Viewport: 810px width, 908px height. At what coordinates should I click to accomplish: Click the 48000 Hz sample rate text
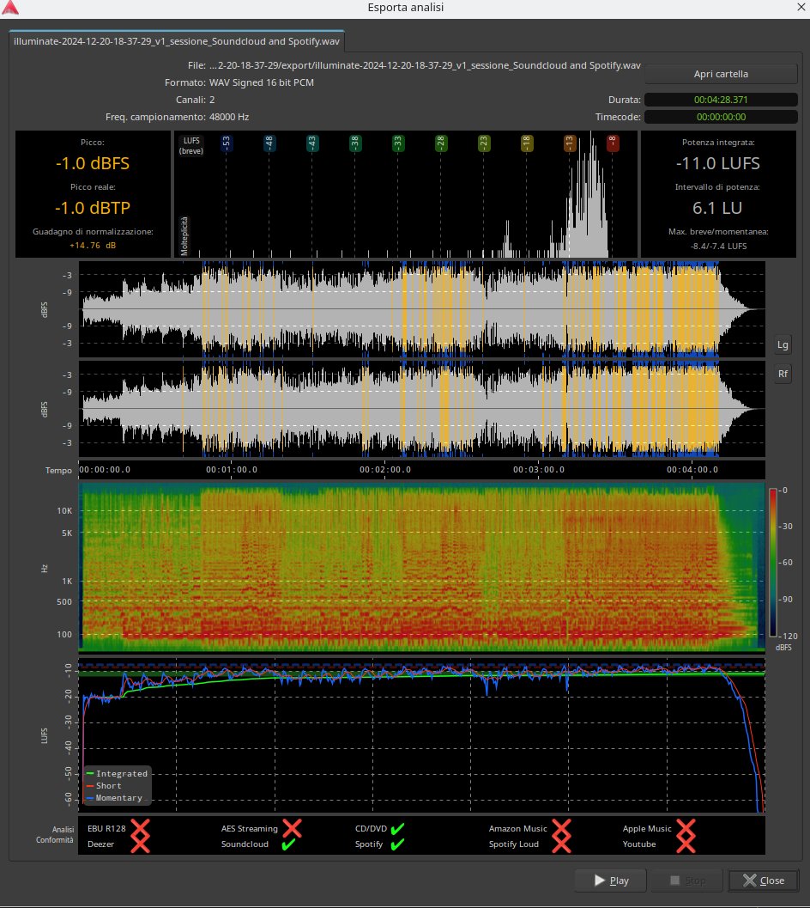coord(229,116)
